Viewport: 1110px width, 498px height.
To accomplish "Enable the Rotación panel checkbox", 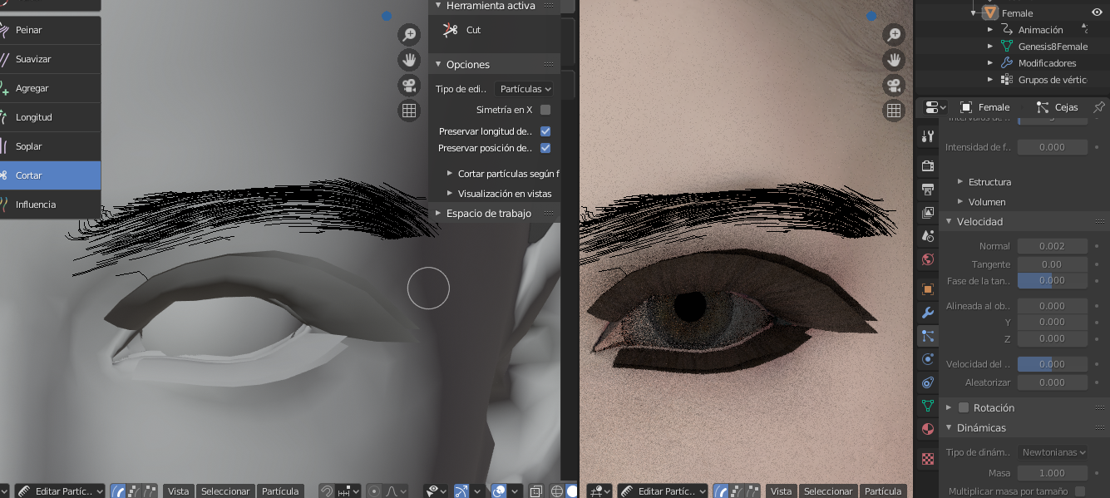I will tap(964, 407).
